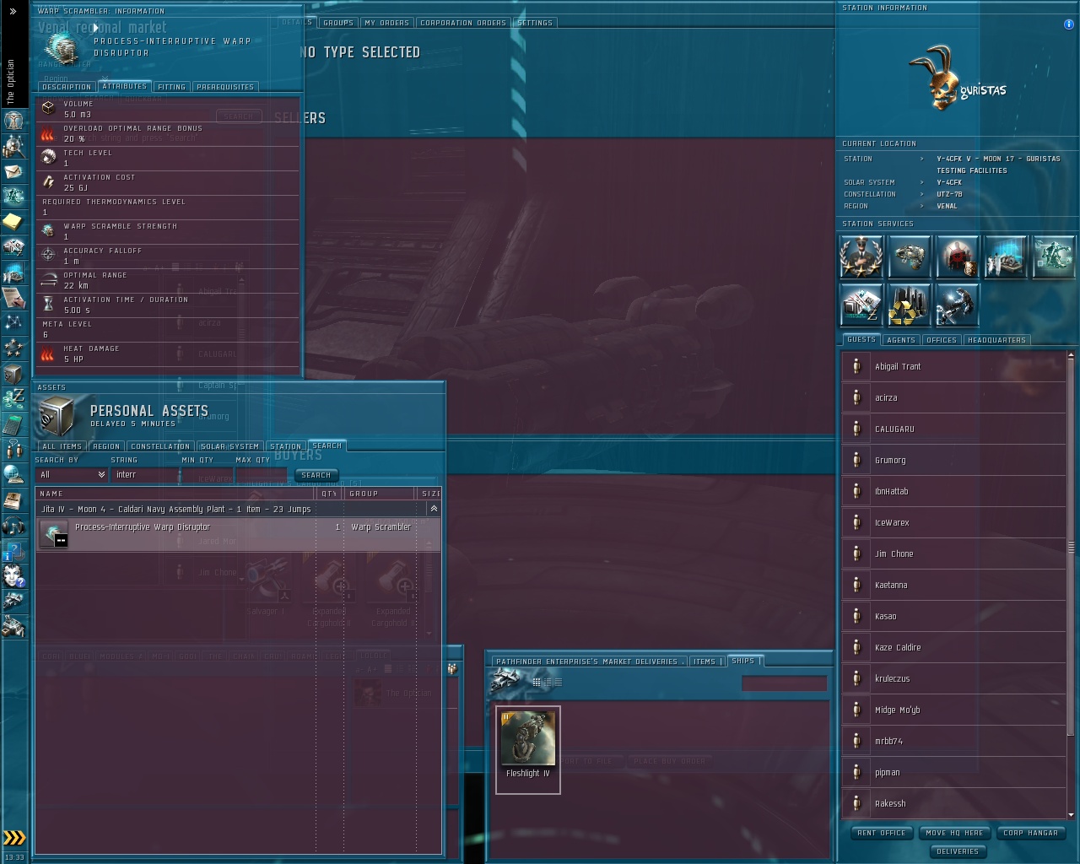
Task: Click the ships filter text field
Action: coord(784,683)
